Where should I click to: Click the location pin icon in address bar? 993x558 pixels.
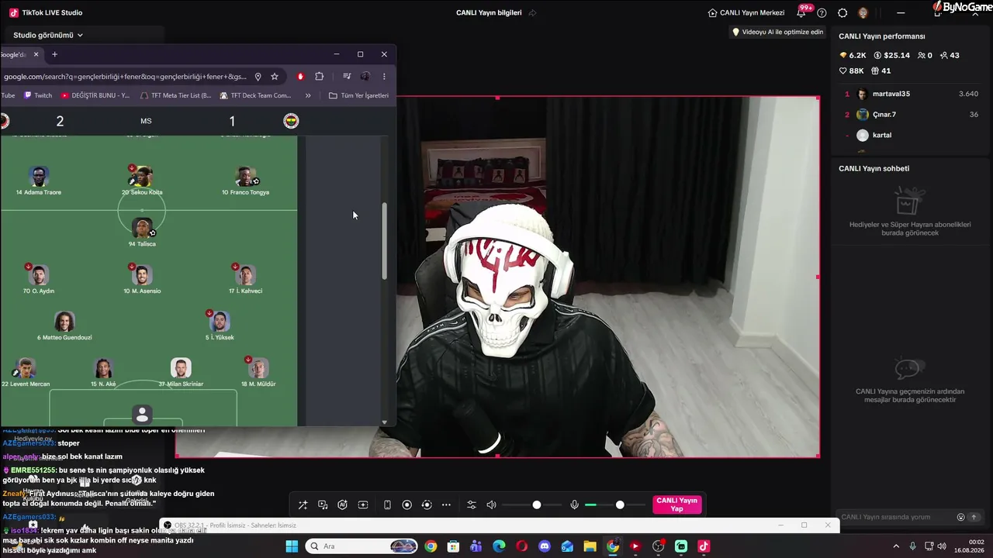[258, 77]
